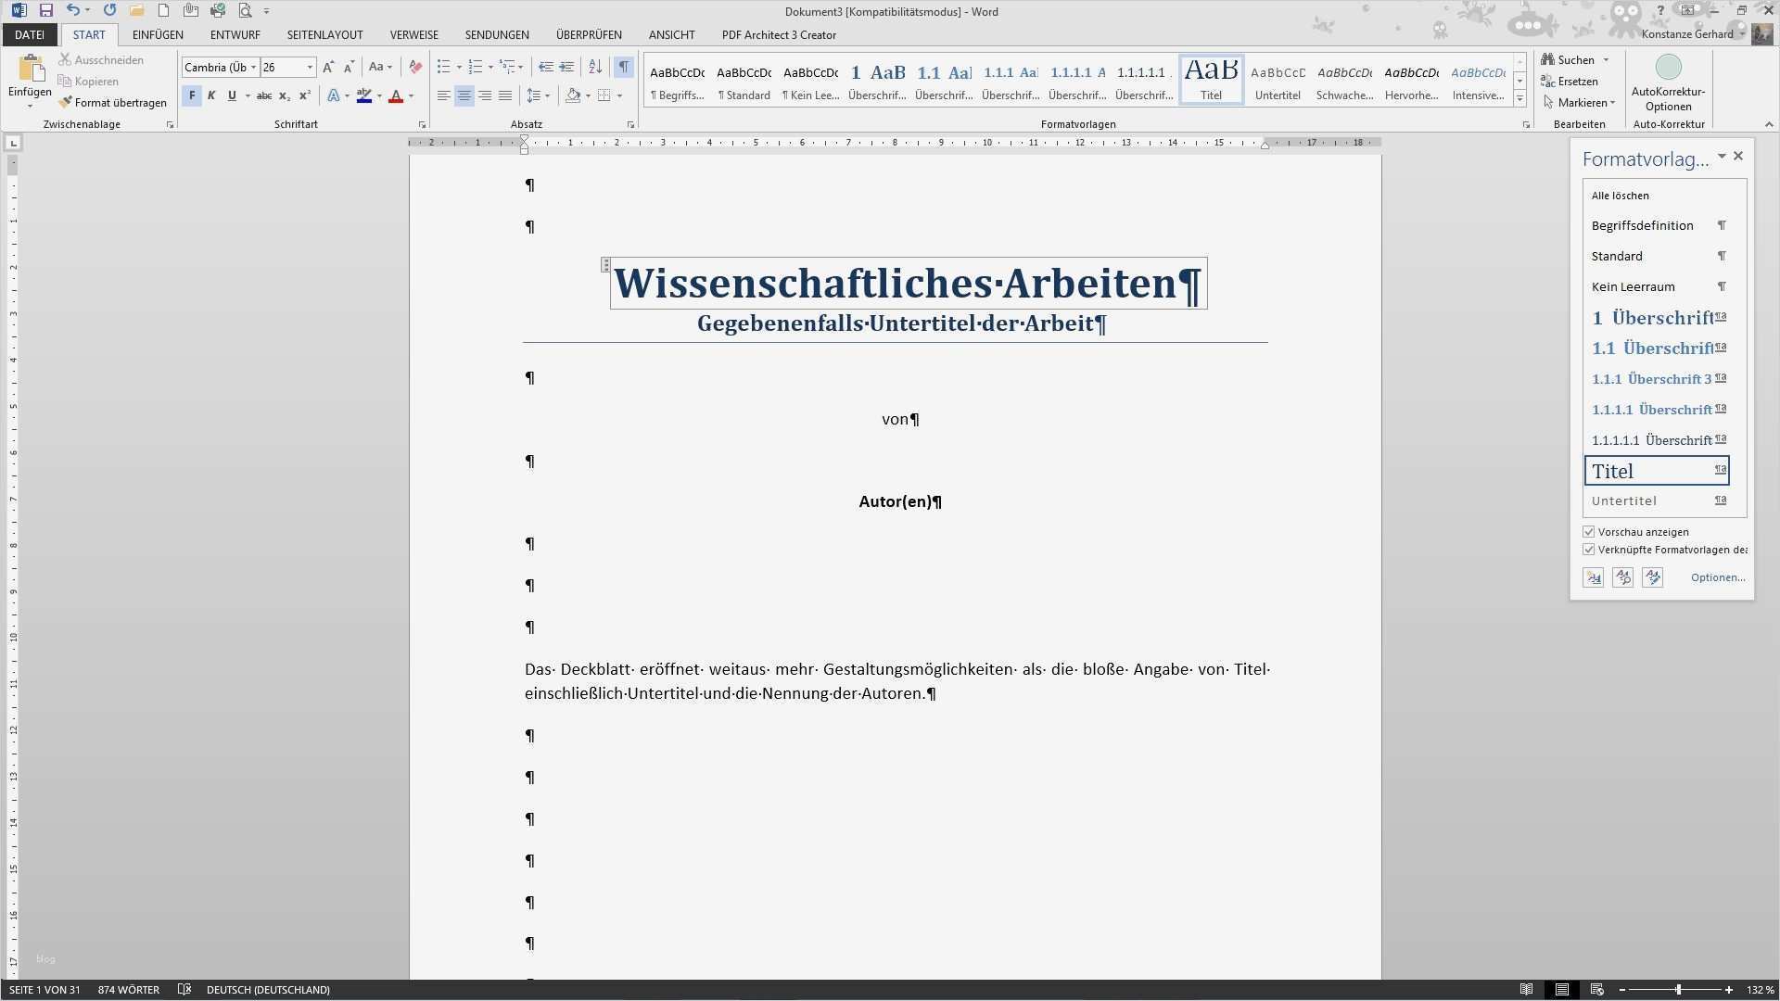Expand the font name dropdown

coord(253,67)
